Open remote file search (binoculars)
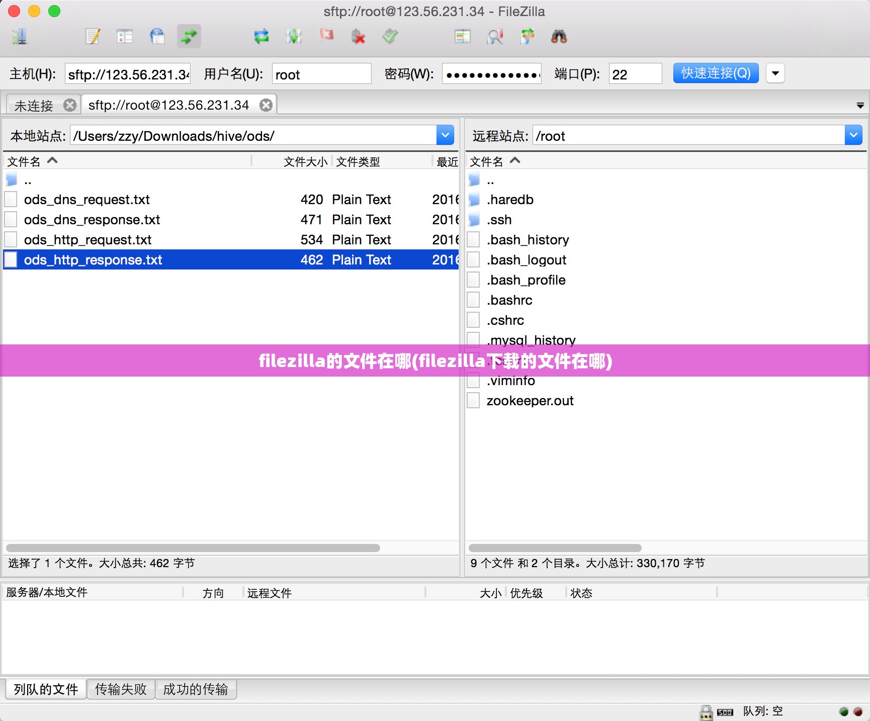This screenshot has height=721, width=870. tap(559, 36)
